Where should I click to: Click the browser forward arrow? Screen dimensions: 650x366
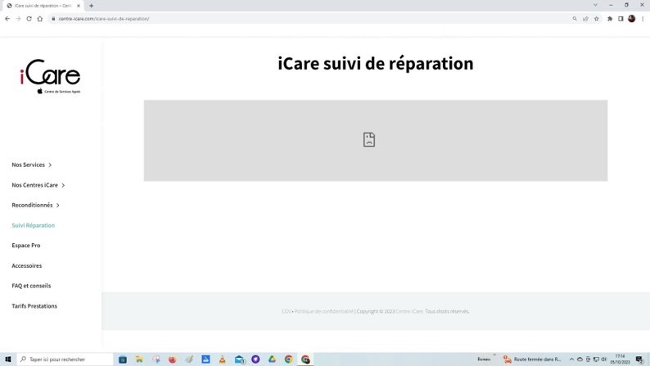(18, 19)
